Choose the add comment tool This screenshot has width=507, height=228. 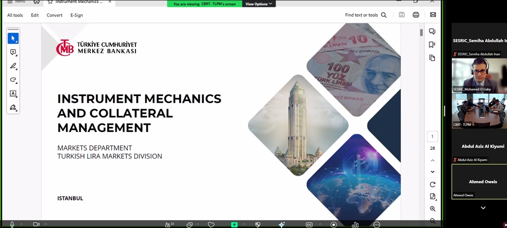13,53
